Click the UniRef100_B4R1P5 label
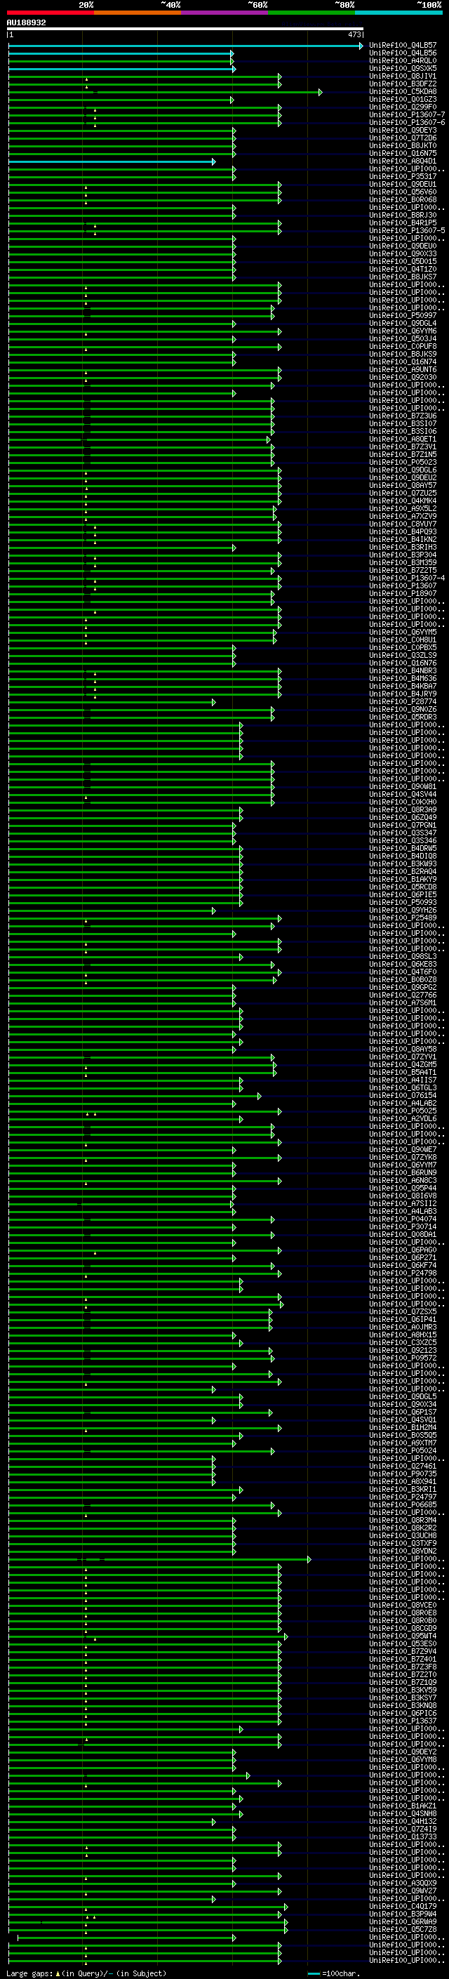This screenshot has width=449, height=1979. tap(403, 223)
